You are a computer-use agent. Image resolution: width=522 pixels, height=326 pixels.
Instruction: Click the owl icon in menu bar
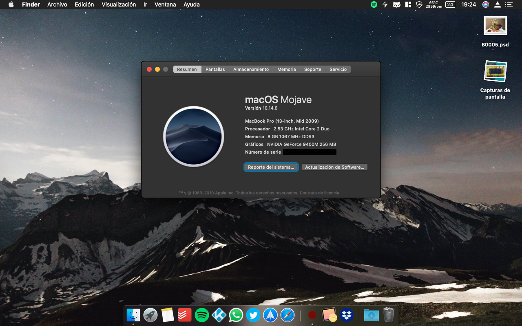pos(396,4)
